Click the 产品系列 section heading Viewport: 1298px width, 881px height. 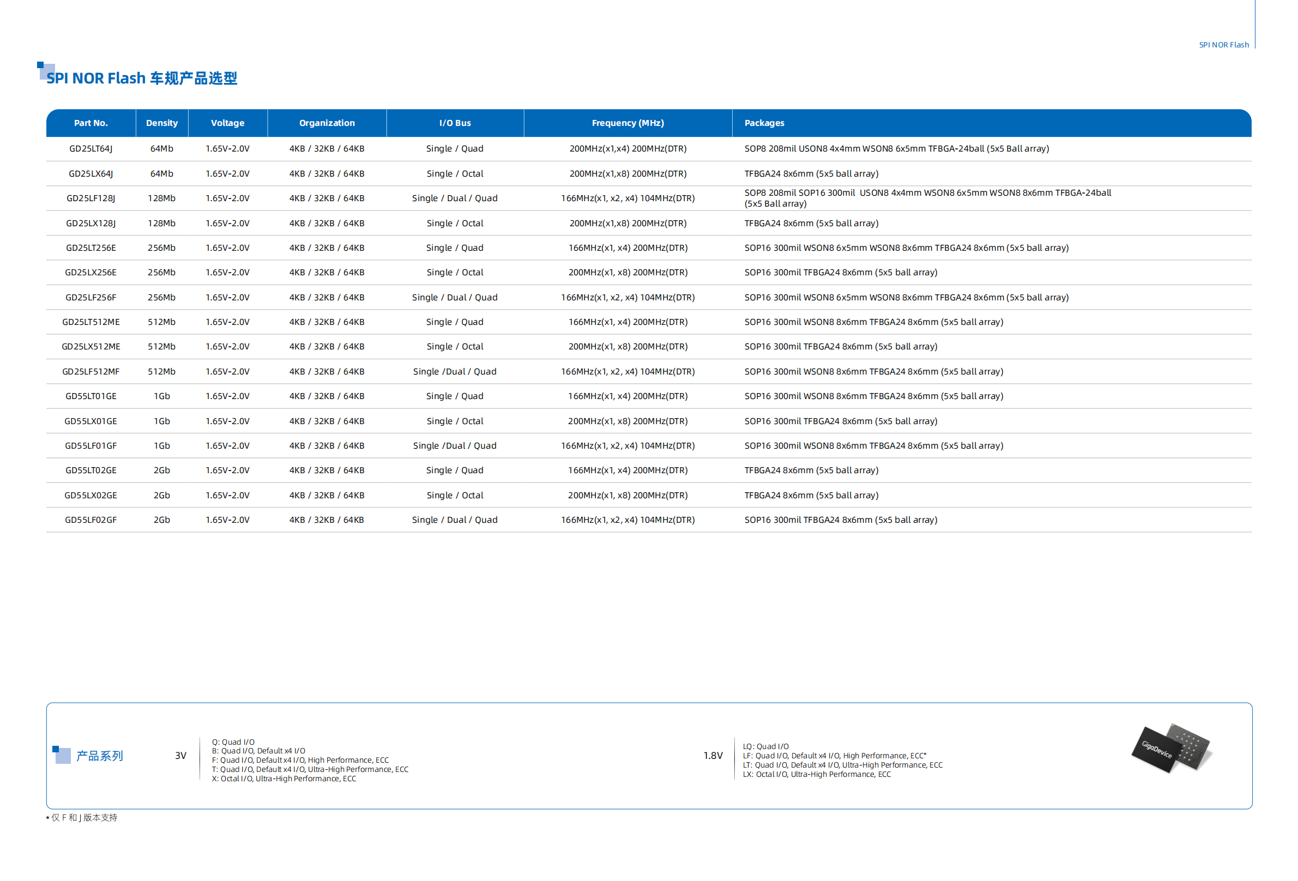click(99, 755)
